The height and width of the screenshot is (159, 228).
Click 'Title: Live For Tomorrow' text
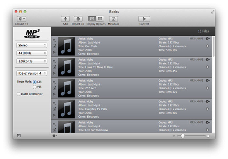pyautogui.click(x=93, y=130)
